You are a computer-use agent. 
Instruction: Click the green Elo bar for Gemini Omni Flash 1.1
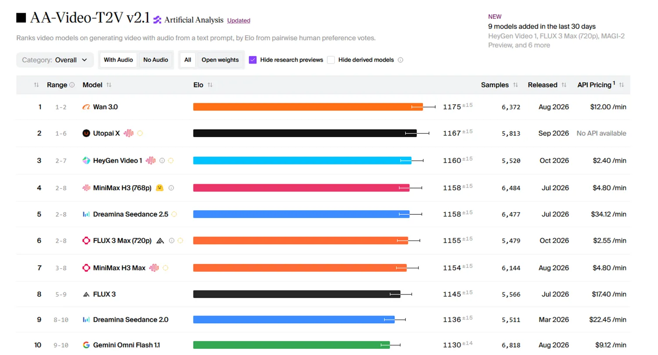click(x=291, y=345)
